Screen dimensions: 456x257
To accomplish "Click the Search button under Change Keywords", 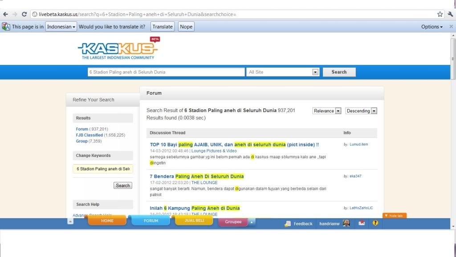I will [123, 185].
